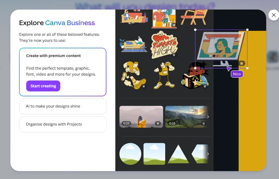Select the orange armchair graphic

pos(194,17)
